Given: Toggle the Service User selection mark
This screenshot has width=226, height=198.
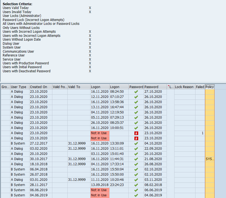Looking at the screenshot, I should [90, 59].
